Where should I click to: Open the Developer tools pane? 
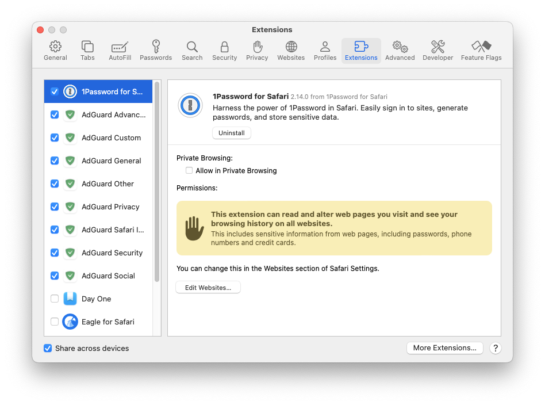pos(437,51)
